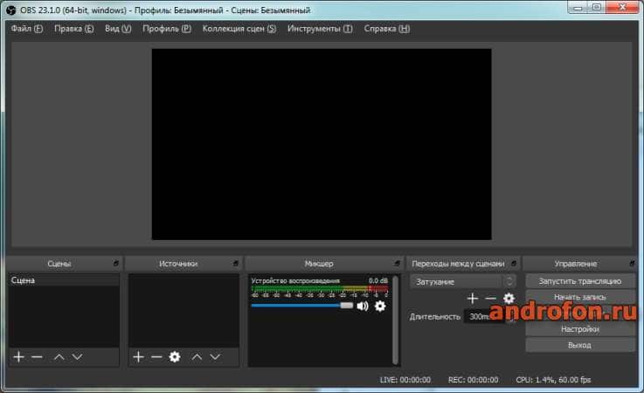The height and width of the screenshot is (393, 644).
Task: Click the REC: 00:00:00 status
Action: pos(473,380)
